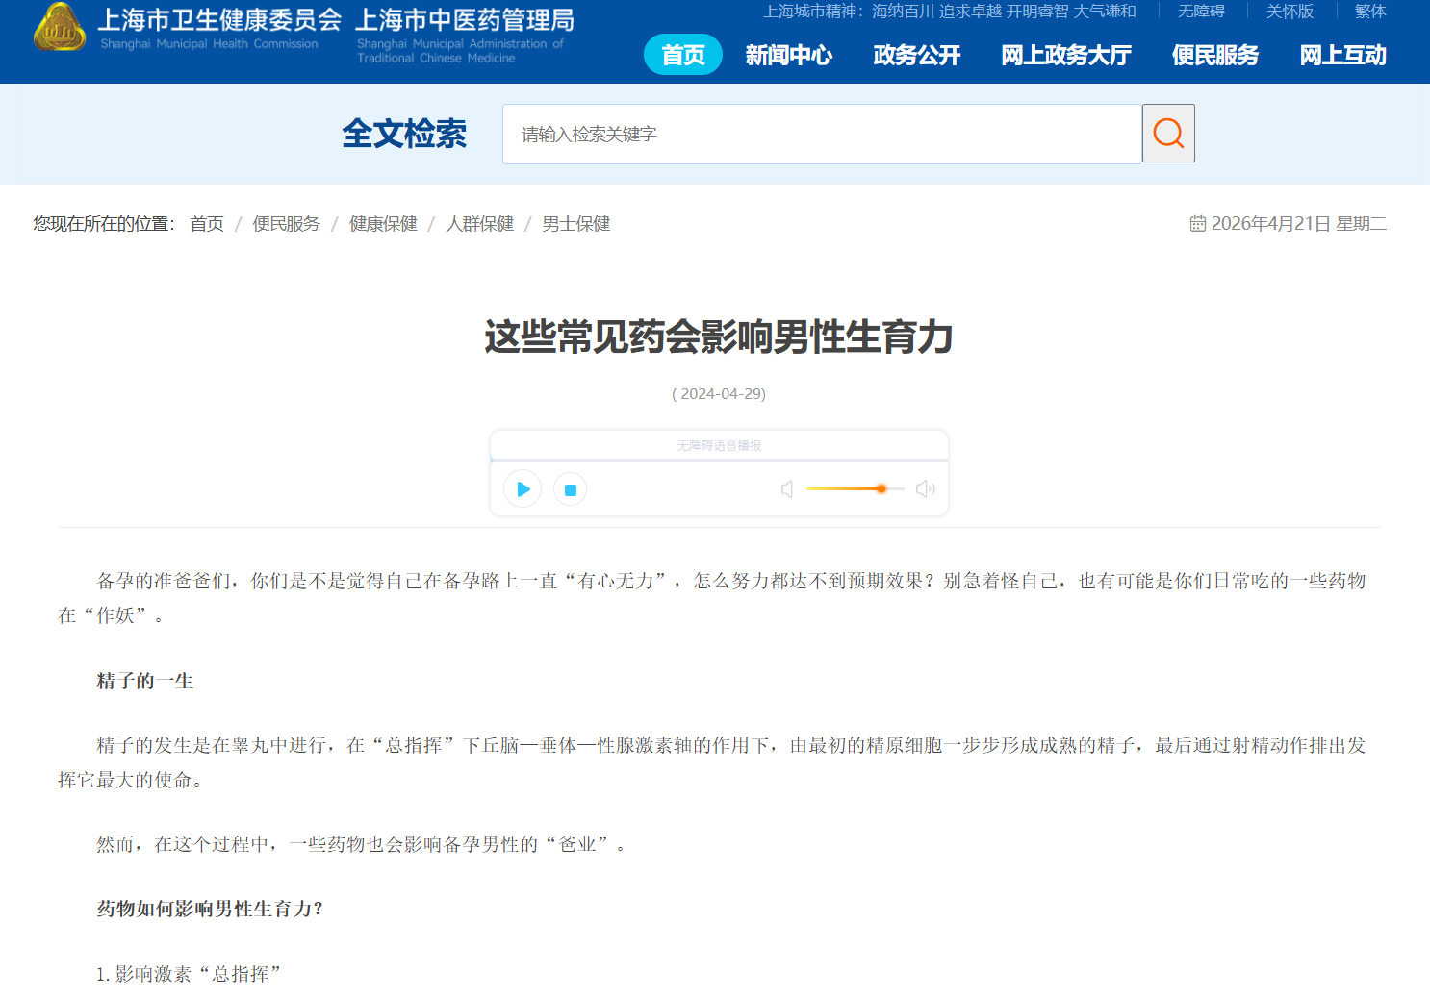Viewport: 1430px width, 999px height.
Task: Click the Shanghai Health Commission logo emblem
Action: 60,28
